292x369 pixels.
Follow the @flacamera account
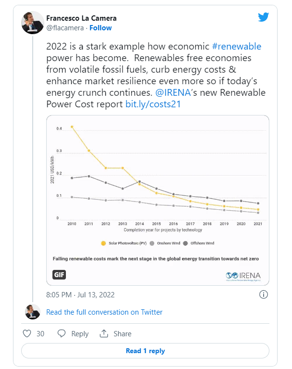(101, 28)
